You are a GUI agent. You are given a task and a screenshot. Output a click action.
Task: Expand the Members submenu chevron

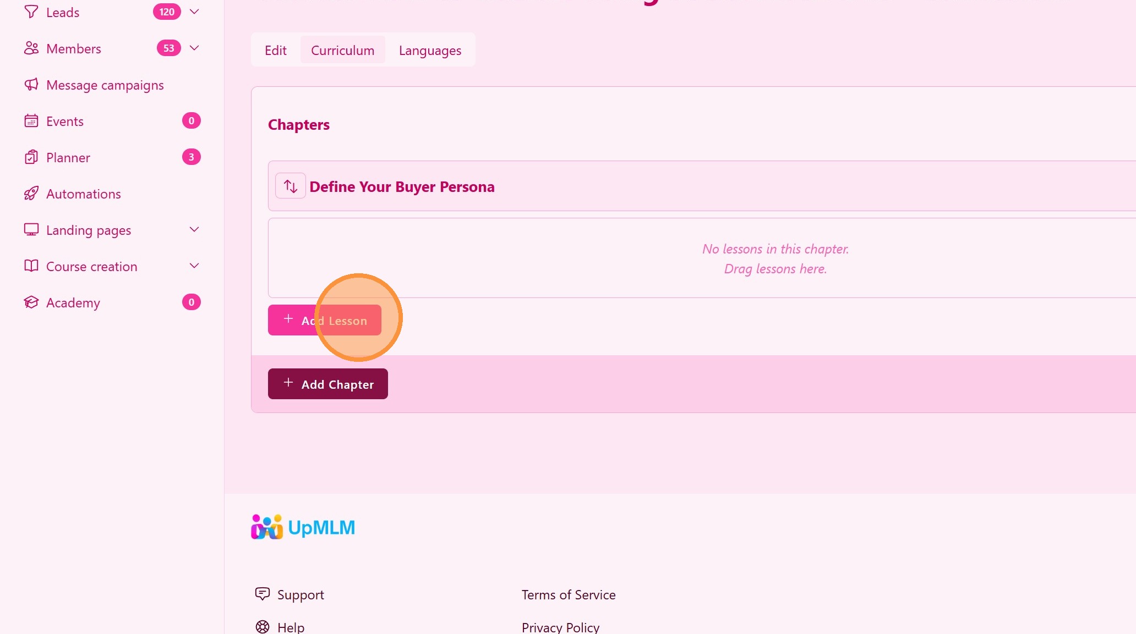click(x=194, y=48)
